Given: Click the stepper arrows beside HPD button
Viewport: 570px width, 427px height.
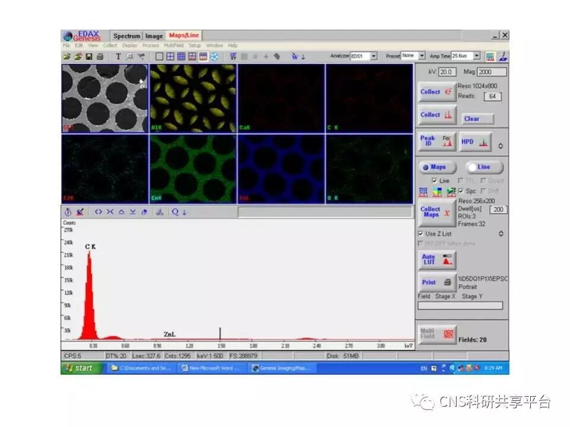Looking at the screenshot, I should (x=501, y=146).
